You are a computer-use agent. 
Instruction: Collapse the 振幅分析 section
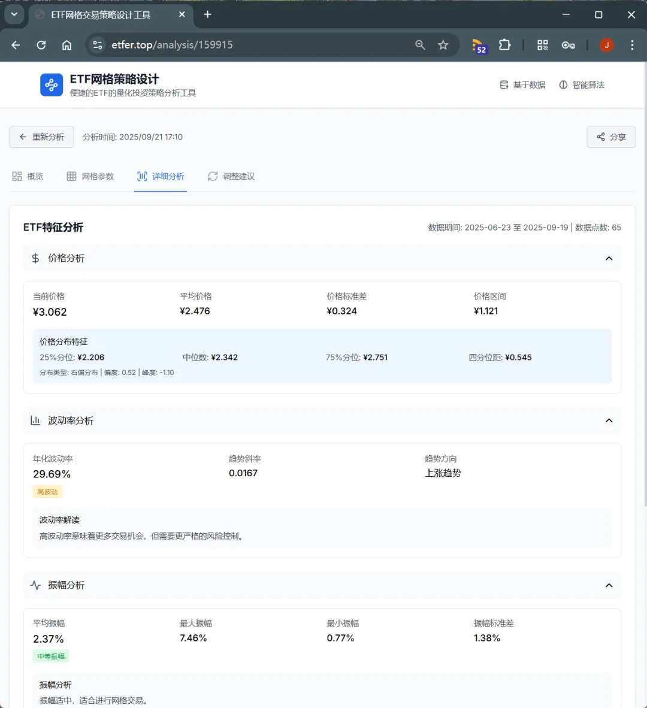coord(609,585)
